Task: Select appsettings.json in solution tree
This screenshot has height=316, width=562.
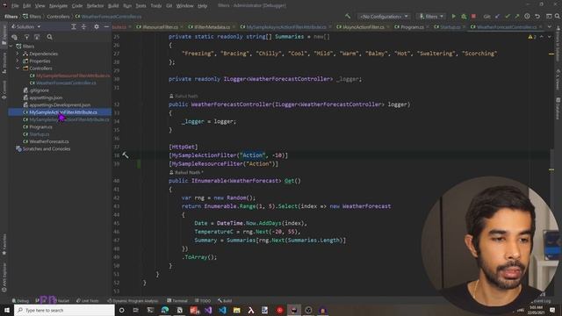Action: point(46,97)
